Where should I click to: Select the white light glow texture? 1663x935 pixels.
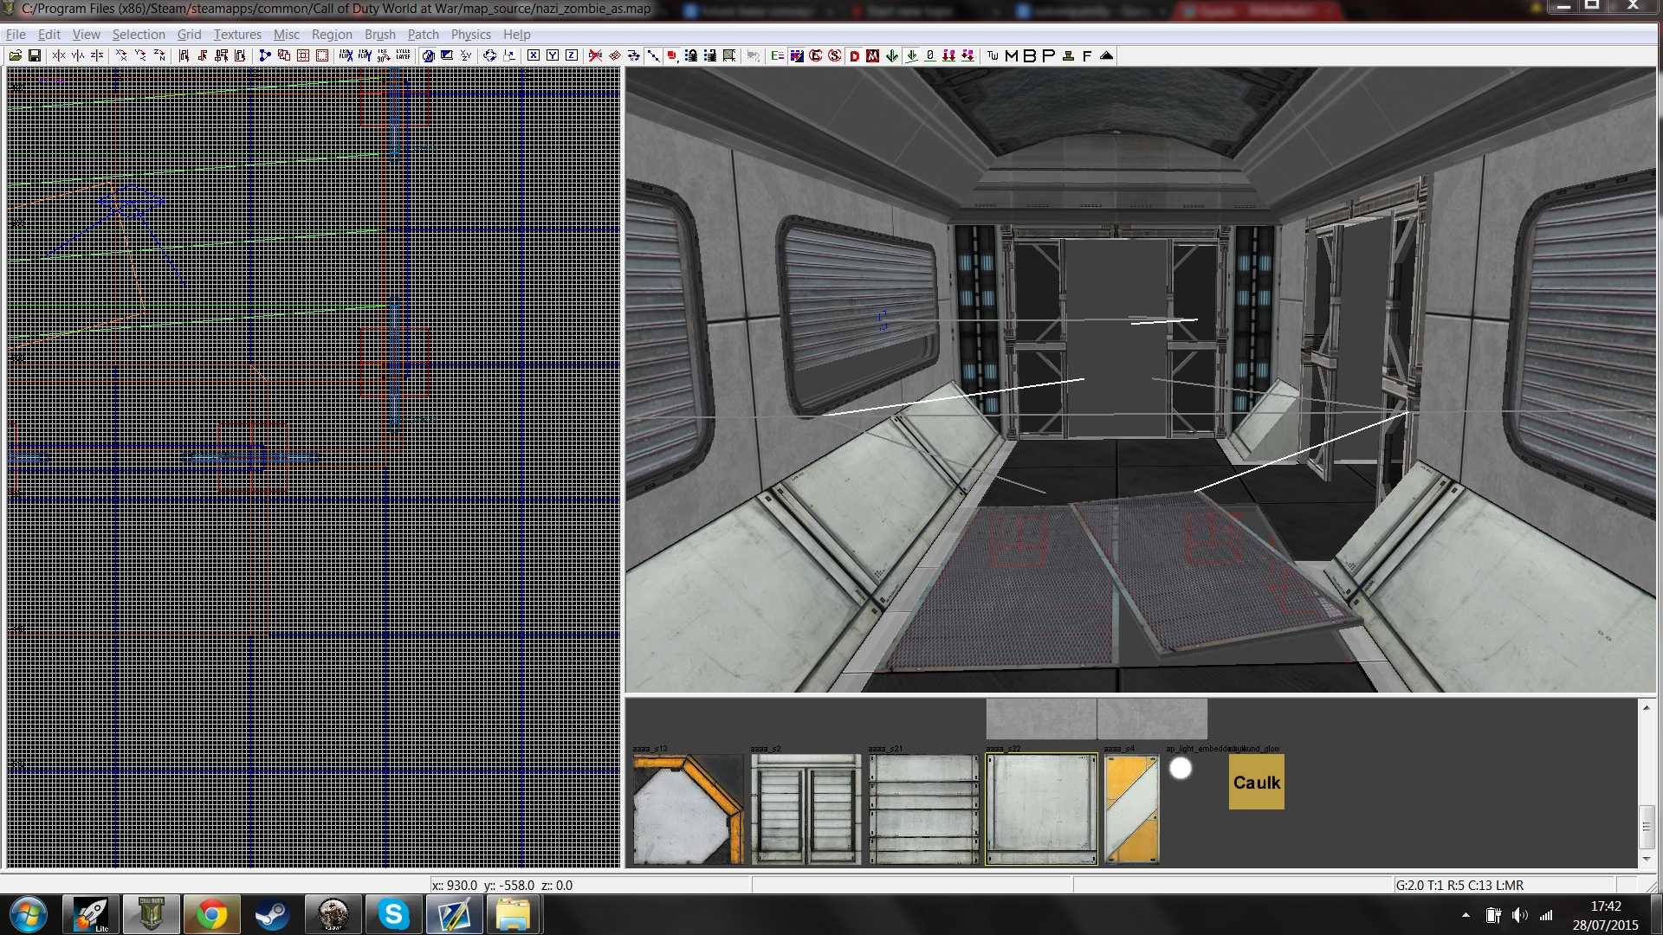click(x=1181, y=768)
